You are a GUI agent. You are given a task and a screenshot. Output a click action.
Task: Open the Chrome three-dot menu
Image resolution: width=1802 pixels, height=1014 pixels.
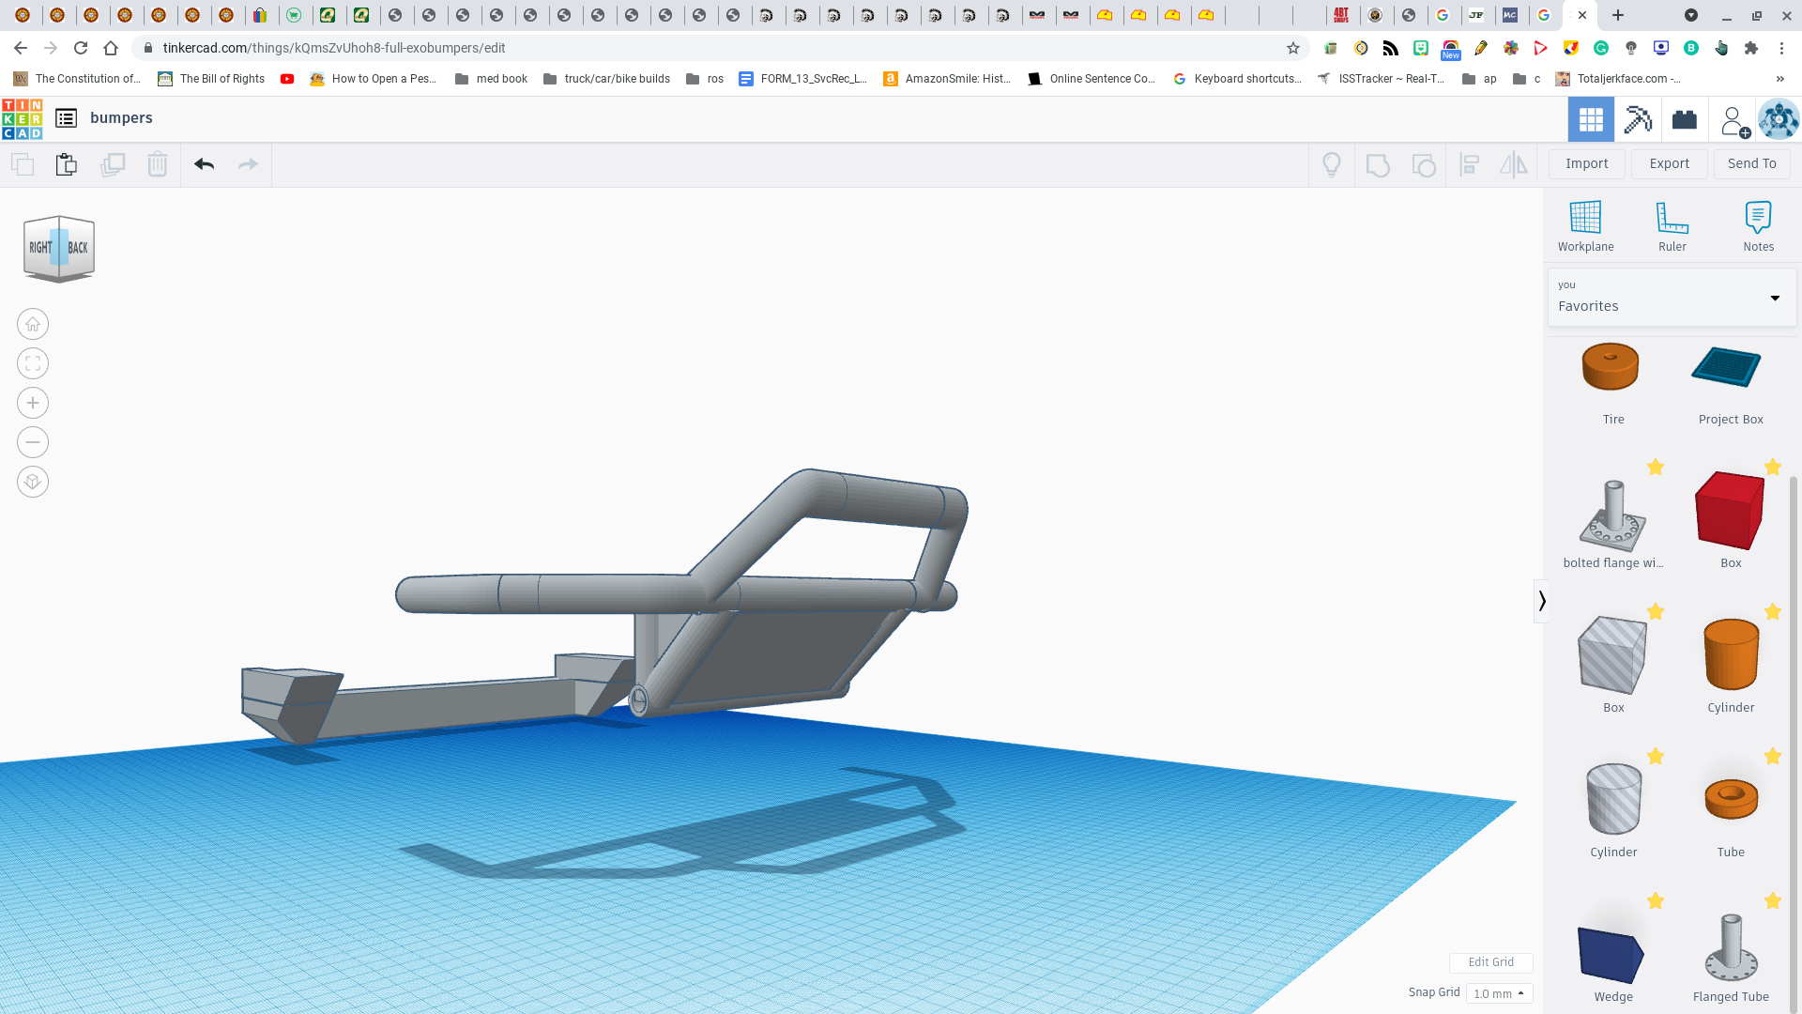pyautogui.click(x=1781, y=48)
